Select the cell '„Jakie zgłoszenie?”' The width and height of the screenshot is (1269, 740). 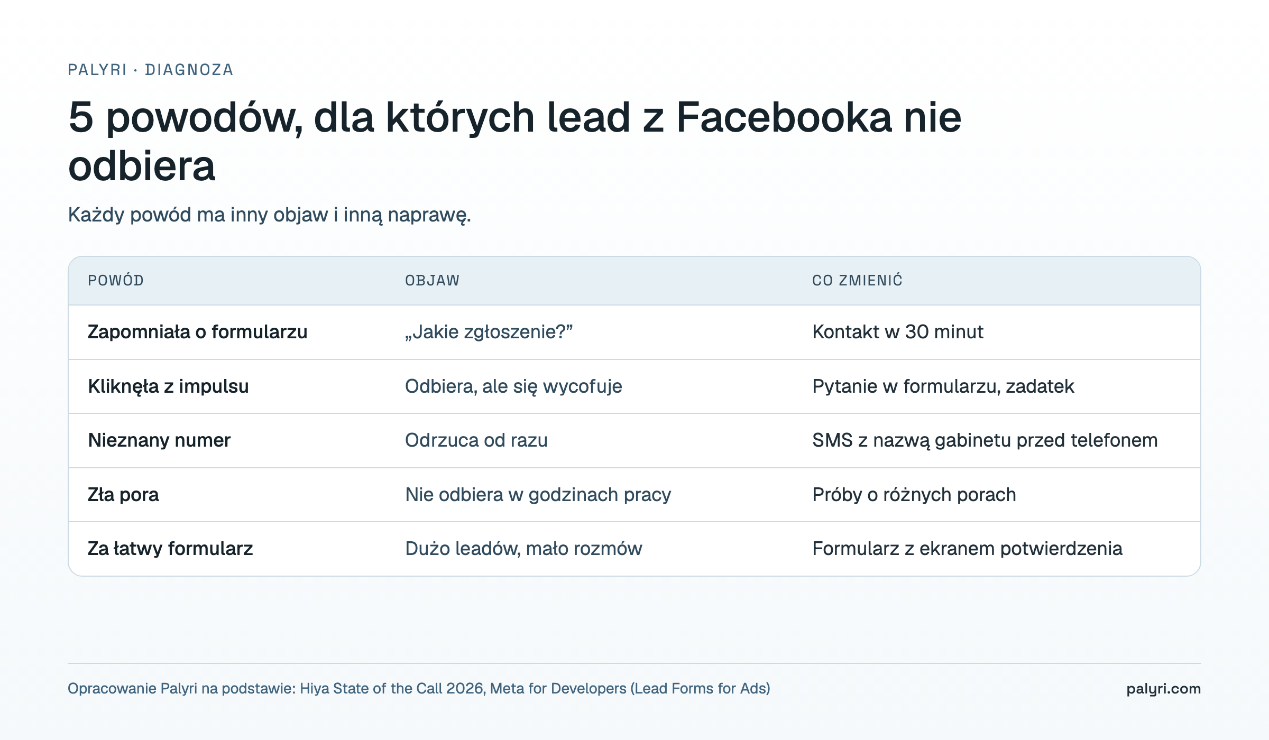pos(489,332)
